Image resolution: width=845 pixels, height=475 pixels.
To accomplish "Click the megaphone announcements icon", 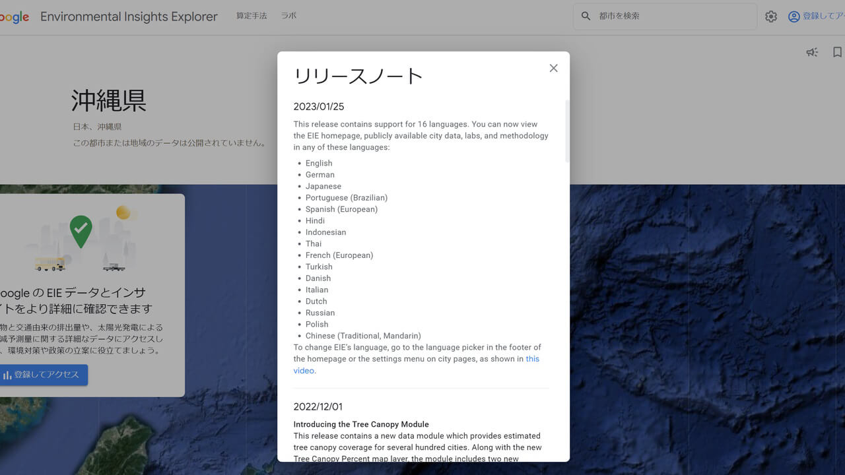I will click(x=811, y=52).
